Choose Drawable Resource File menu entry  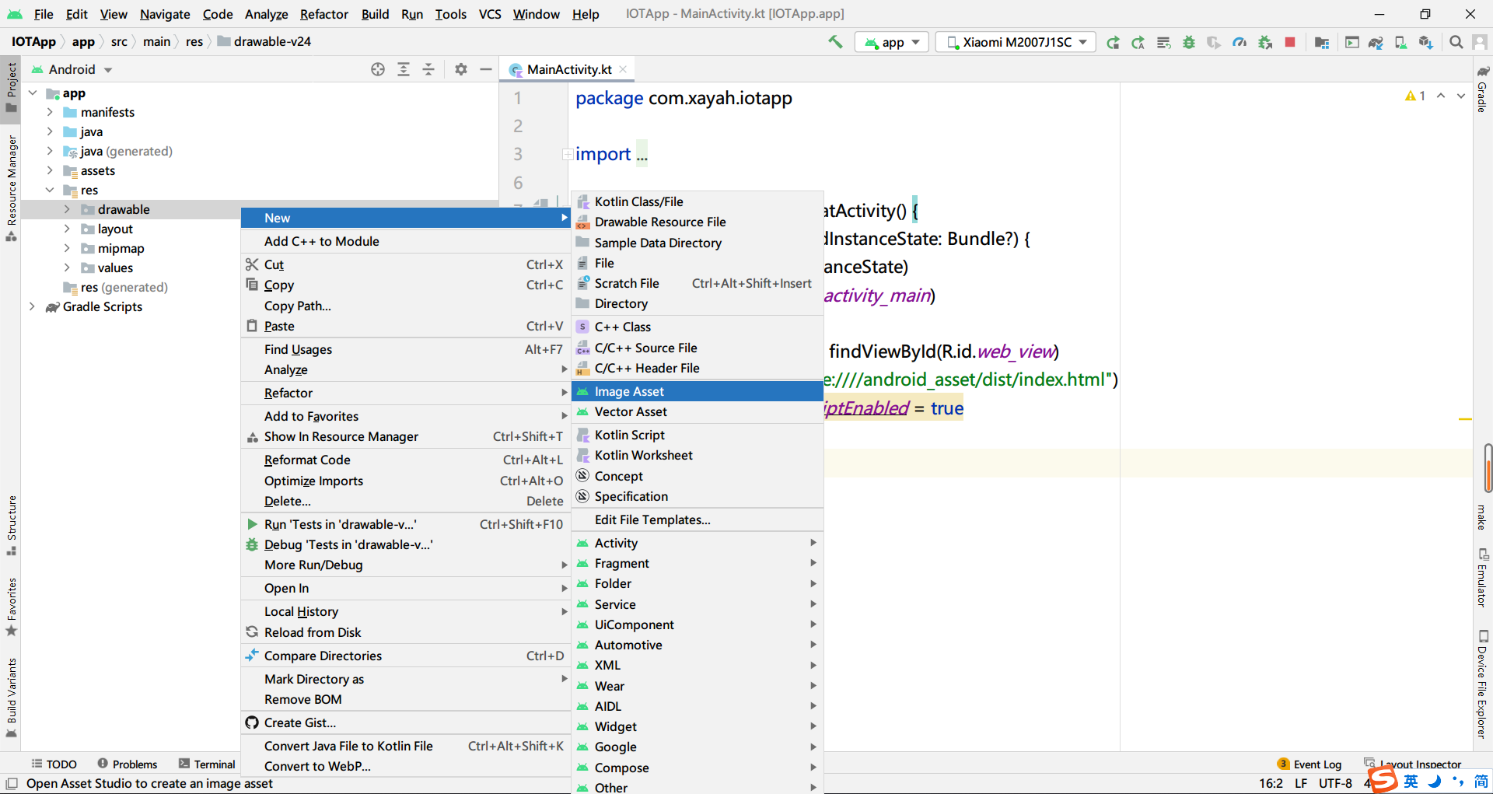coord(659,222)
